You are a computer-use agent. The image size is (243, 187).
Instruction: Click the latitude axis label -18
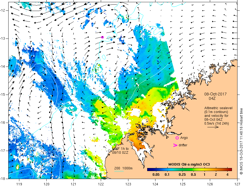tap(3, 179)
